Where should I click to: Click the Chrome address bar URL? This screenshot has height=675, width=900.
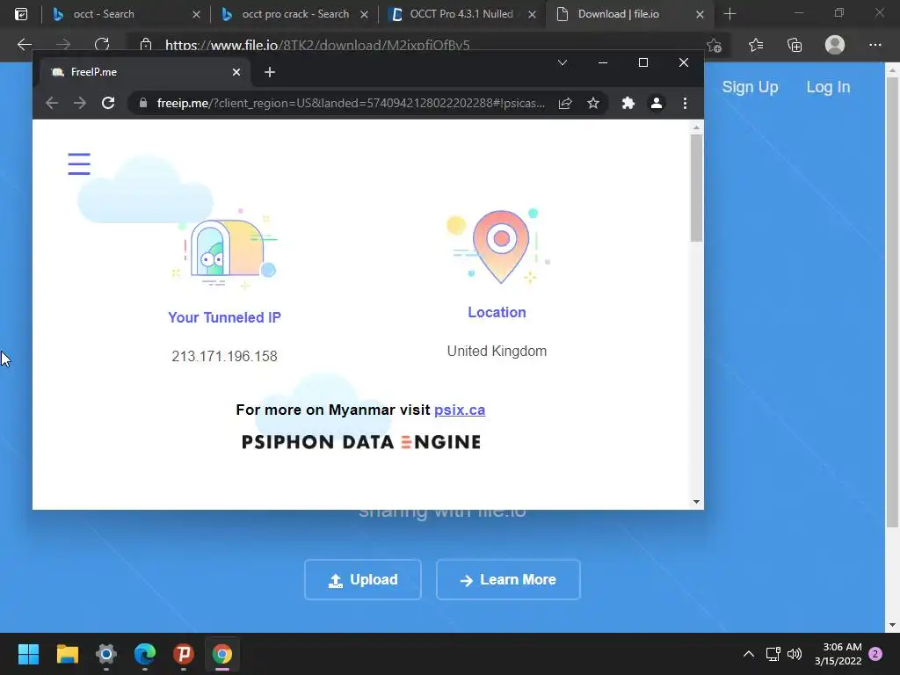(351, 104)
